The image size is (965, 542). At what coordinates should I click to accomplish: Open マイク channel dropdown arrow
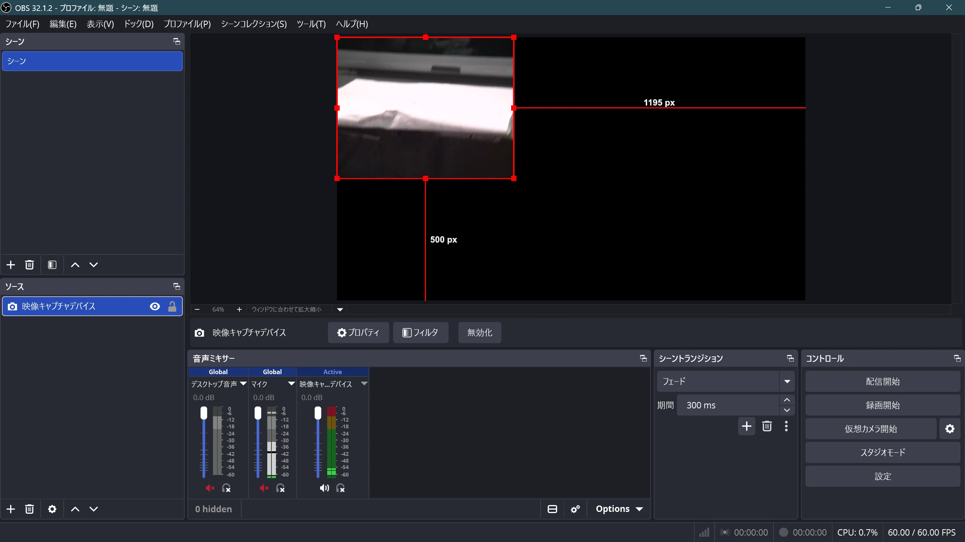point(291,384)
